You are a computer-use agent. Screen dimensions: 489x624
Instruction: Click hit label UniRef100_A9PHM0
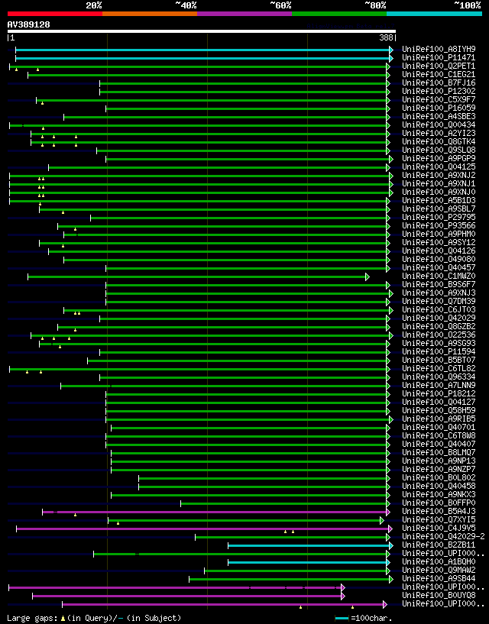(x=439, y=234)
